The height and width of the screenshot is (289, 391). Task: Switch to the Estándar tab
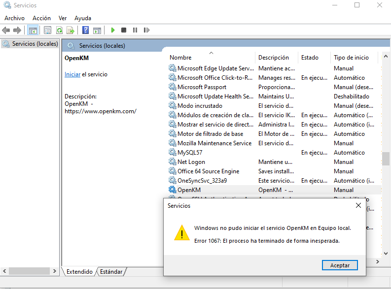point(111,271)
